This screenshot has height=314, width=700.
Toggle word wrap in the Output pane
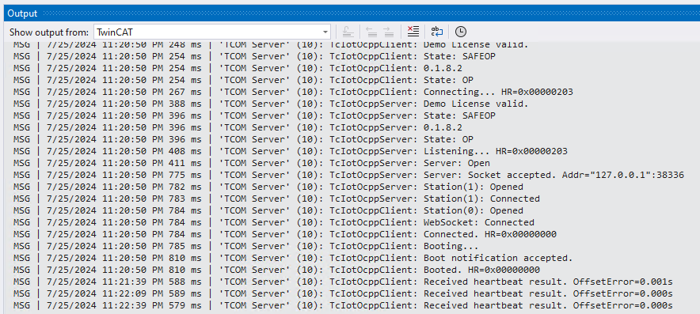pyautogui.click(x=436, y=32)
